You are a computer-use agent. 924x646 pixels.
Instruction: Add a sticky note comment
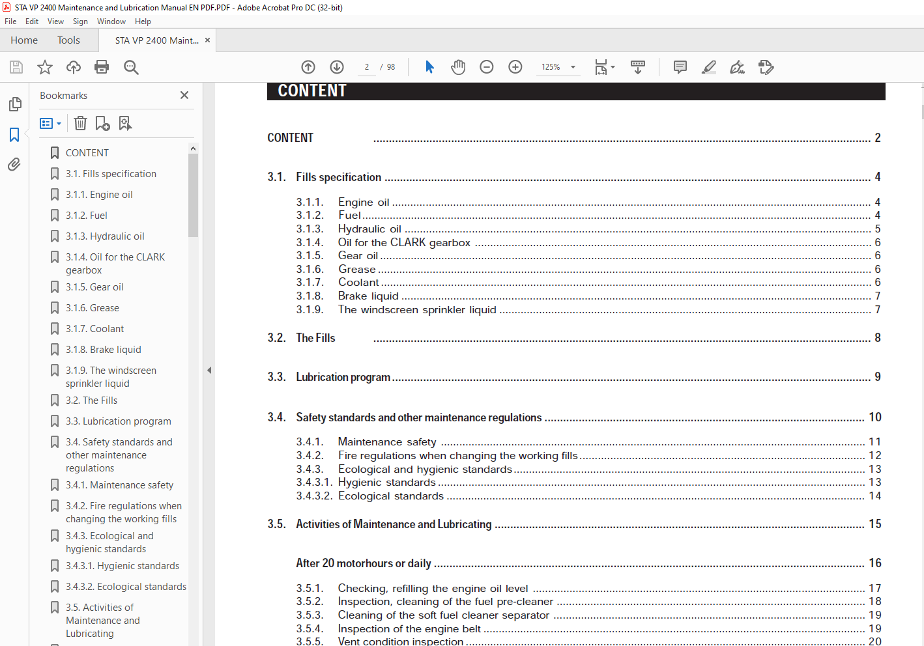(680, 67)
